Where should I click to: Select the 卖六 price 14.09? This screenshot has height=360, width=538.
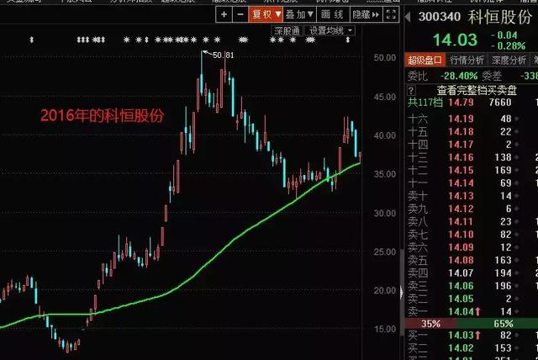click(x=461, y=247)
